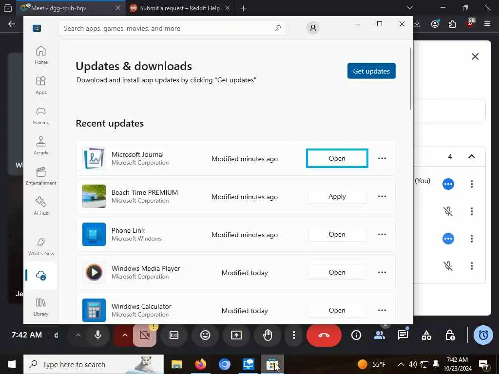Open Arcade section in Store sidebar

pyautogui.click(x=41, y=146)
